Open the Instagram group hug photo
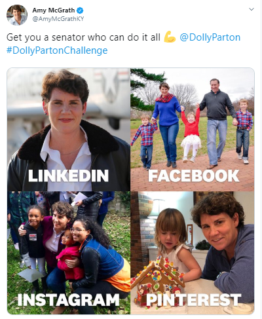 pos(69,253)
